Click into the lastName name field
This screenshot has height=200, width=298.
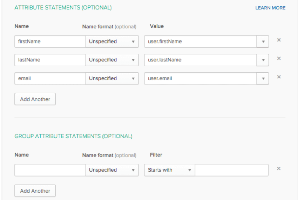(50, 60)
